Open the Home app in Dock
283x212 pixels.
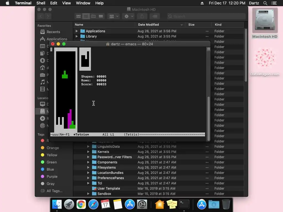pos(159,204)
